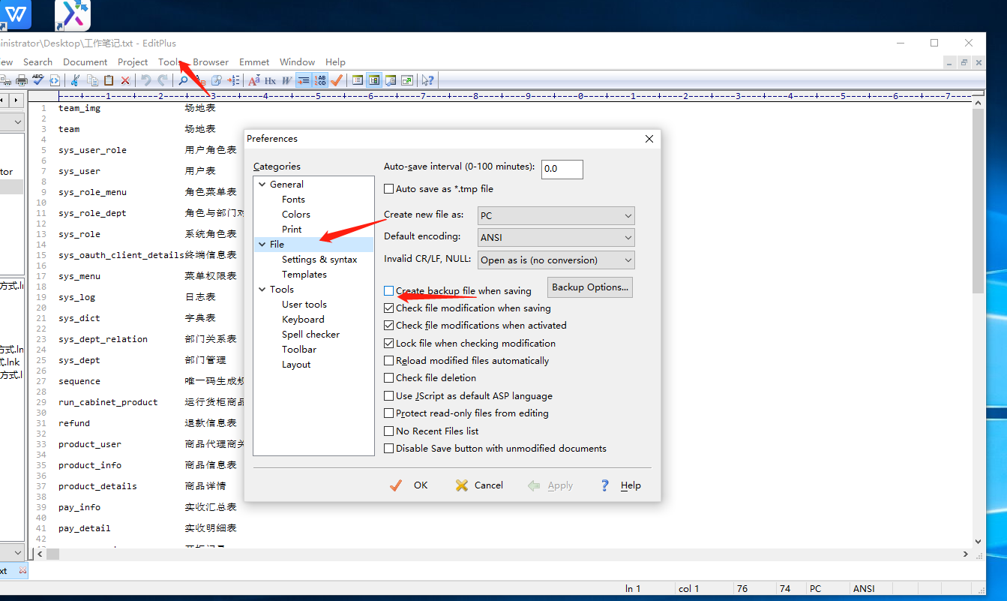This screenshot has height=601, width=1007.
Task: Click the Cut scissors icon
Action: pyautogui.click(x=75, y=80)
